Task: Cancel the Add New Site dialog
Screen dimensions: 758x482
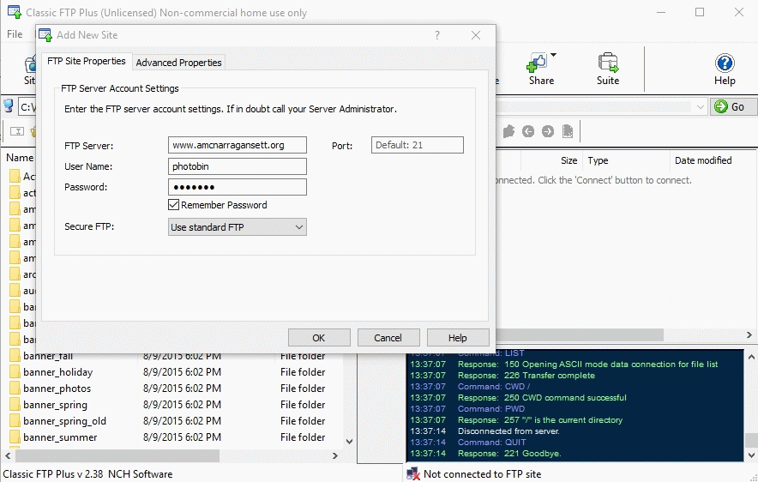Action: pyautogui.click(x=388, y=338)
